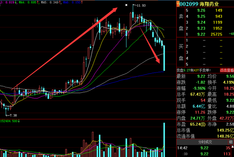
Task: Click the 换手 value 4.19%
Action: tap(228, 82)
